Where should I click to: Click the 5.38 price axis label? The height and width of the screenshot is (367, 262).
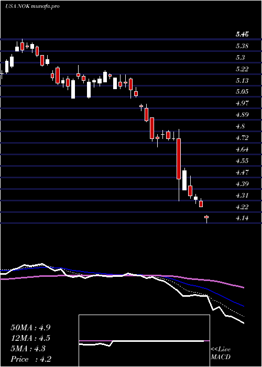[242, 46]
